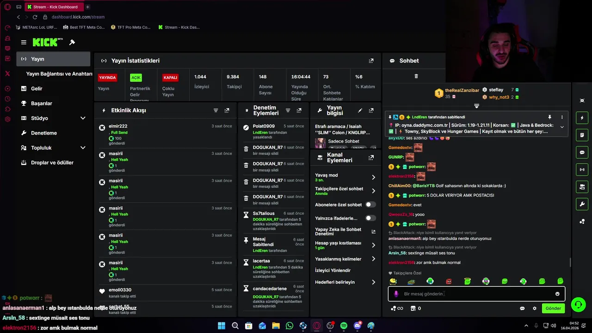Collapse the chat leaderboard handle
Viewport: 592px width, 333px height.
pyautogui.click(x=476, y=106)
